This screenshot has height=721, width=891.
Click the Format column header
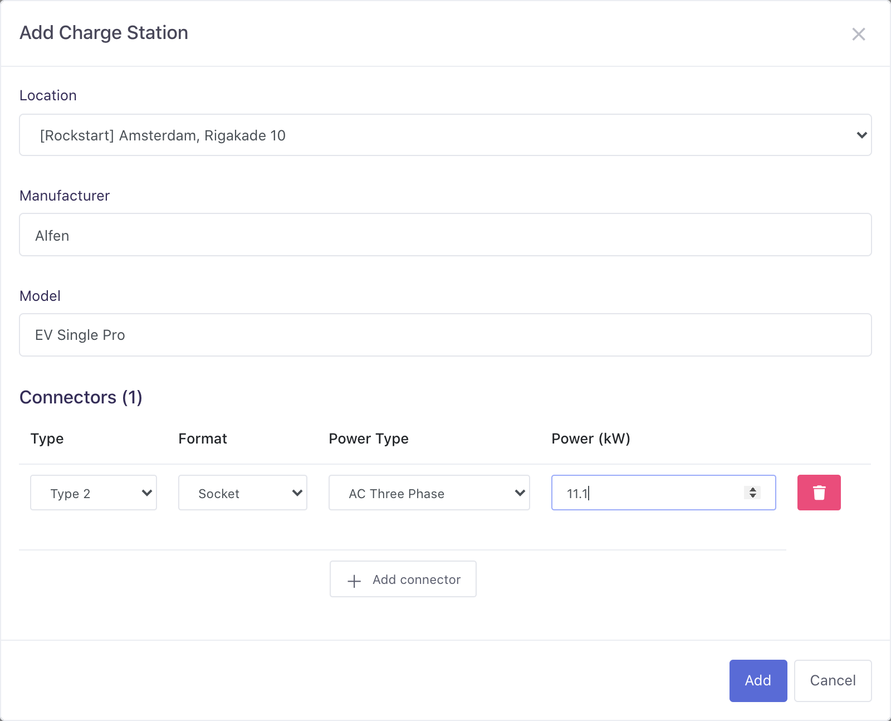(x=203, y=439)
